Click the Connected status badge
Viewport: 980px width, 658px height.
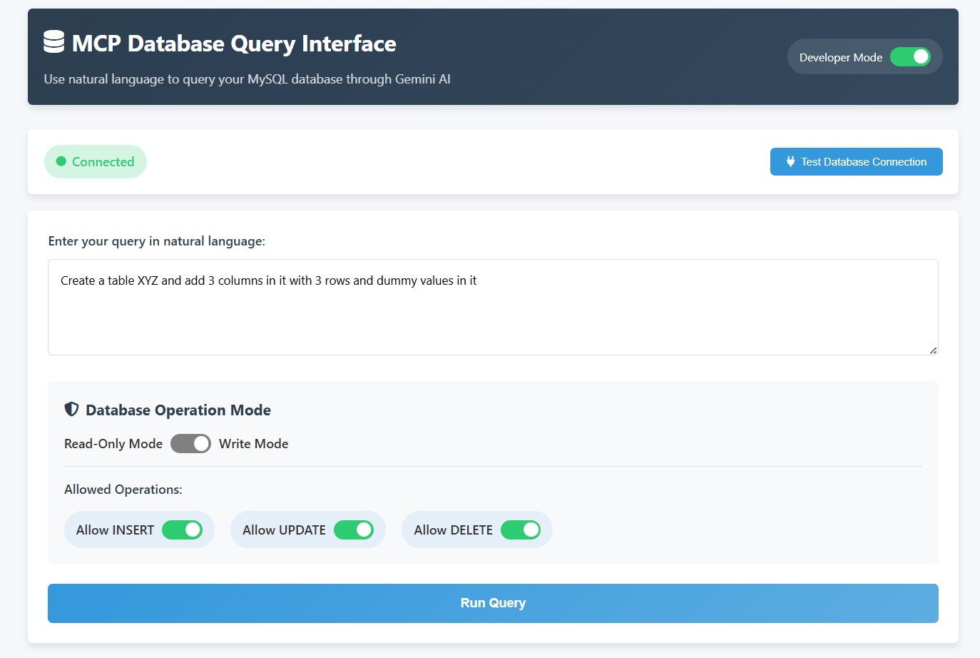coord(95,161)
